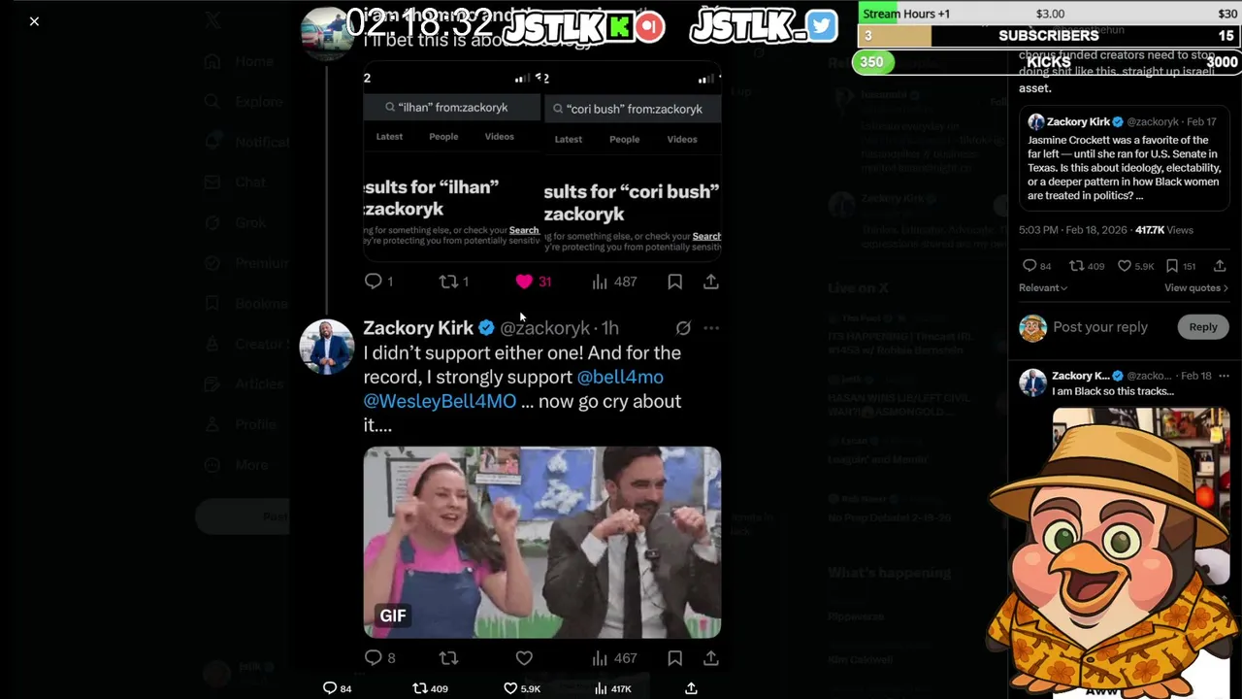Open the "ilhan" search screenshot image

click(451, 160)
